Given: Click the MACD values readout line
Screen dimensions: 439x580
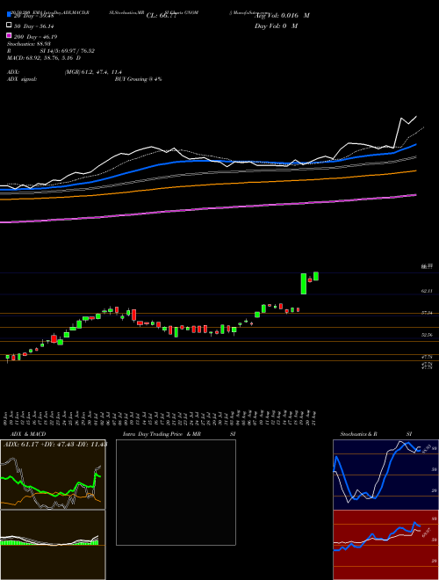Looking at the screenshot, I should coord(44,58).
